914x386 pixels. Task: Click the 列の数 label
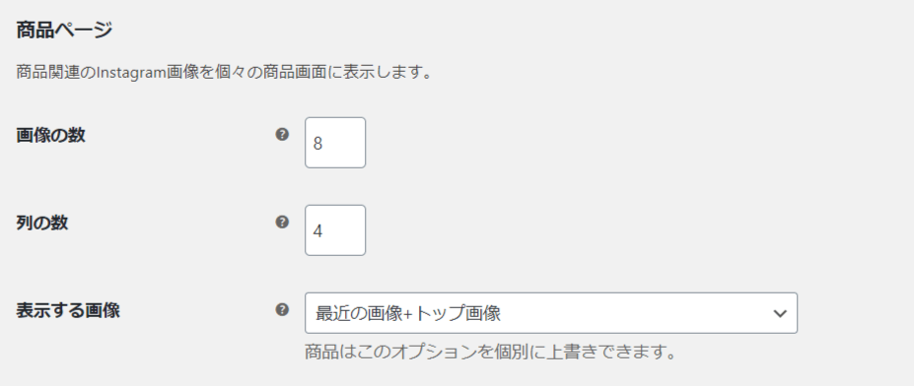42,223
